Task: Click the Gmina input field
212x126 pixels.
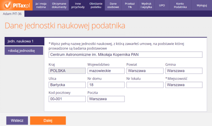Action: (184, 71)
